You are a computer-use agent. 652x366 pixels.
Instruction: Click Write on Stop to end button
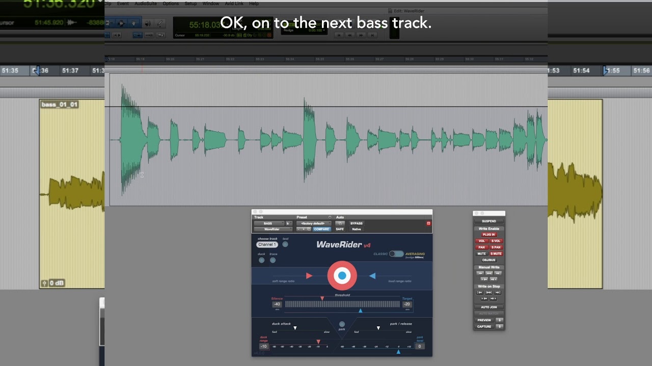click(498, 293)
